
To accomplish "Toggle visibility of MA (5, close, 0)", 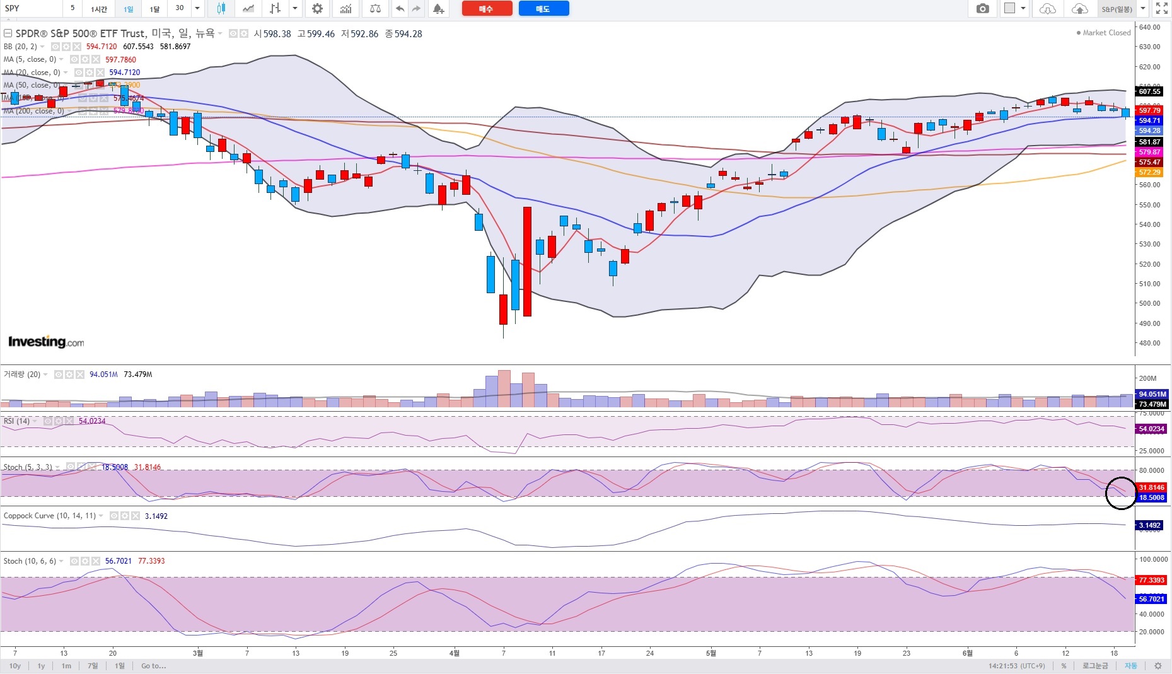I will pyautogui.click(x=74, y=59).
